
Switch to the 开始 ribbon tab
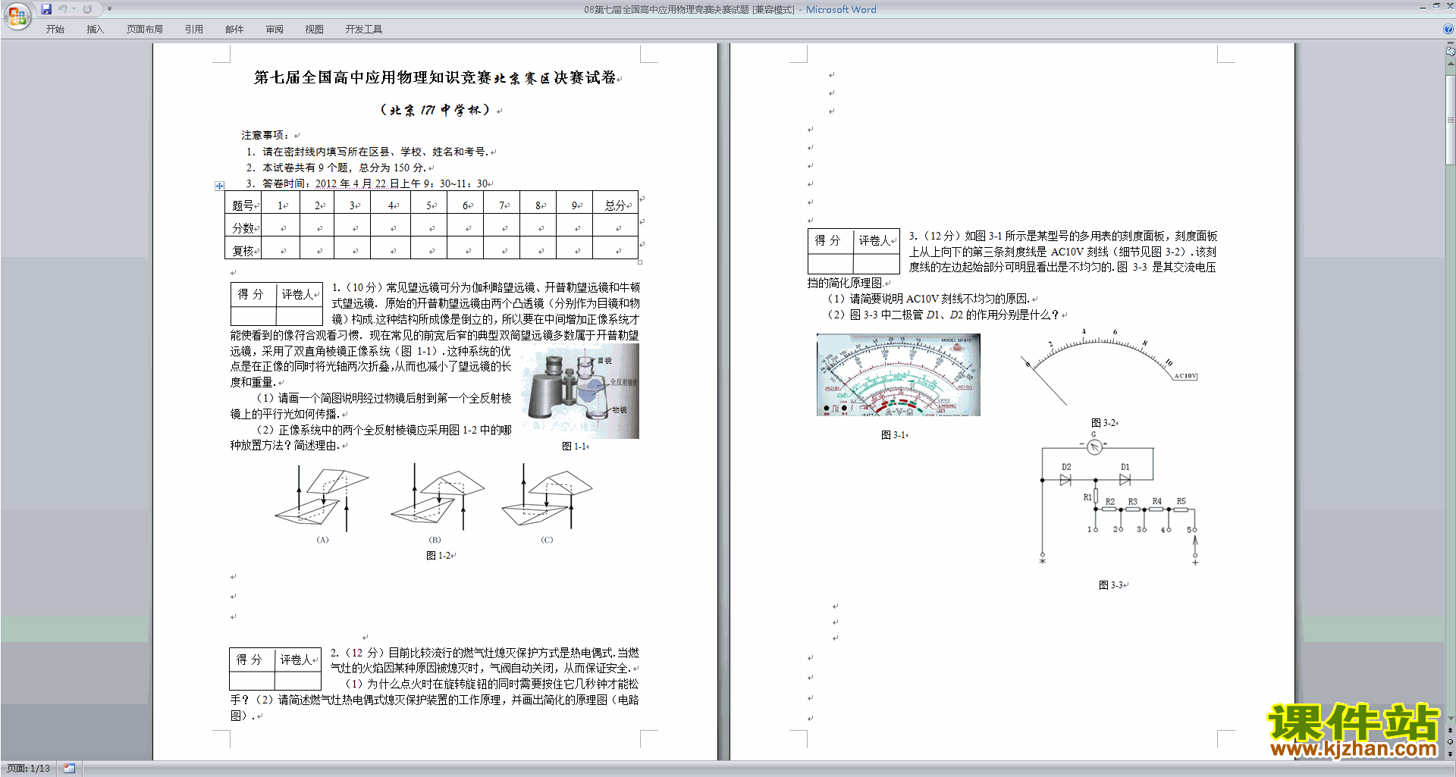pos(55,30)
